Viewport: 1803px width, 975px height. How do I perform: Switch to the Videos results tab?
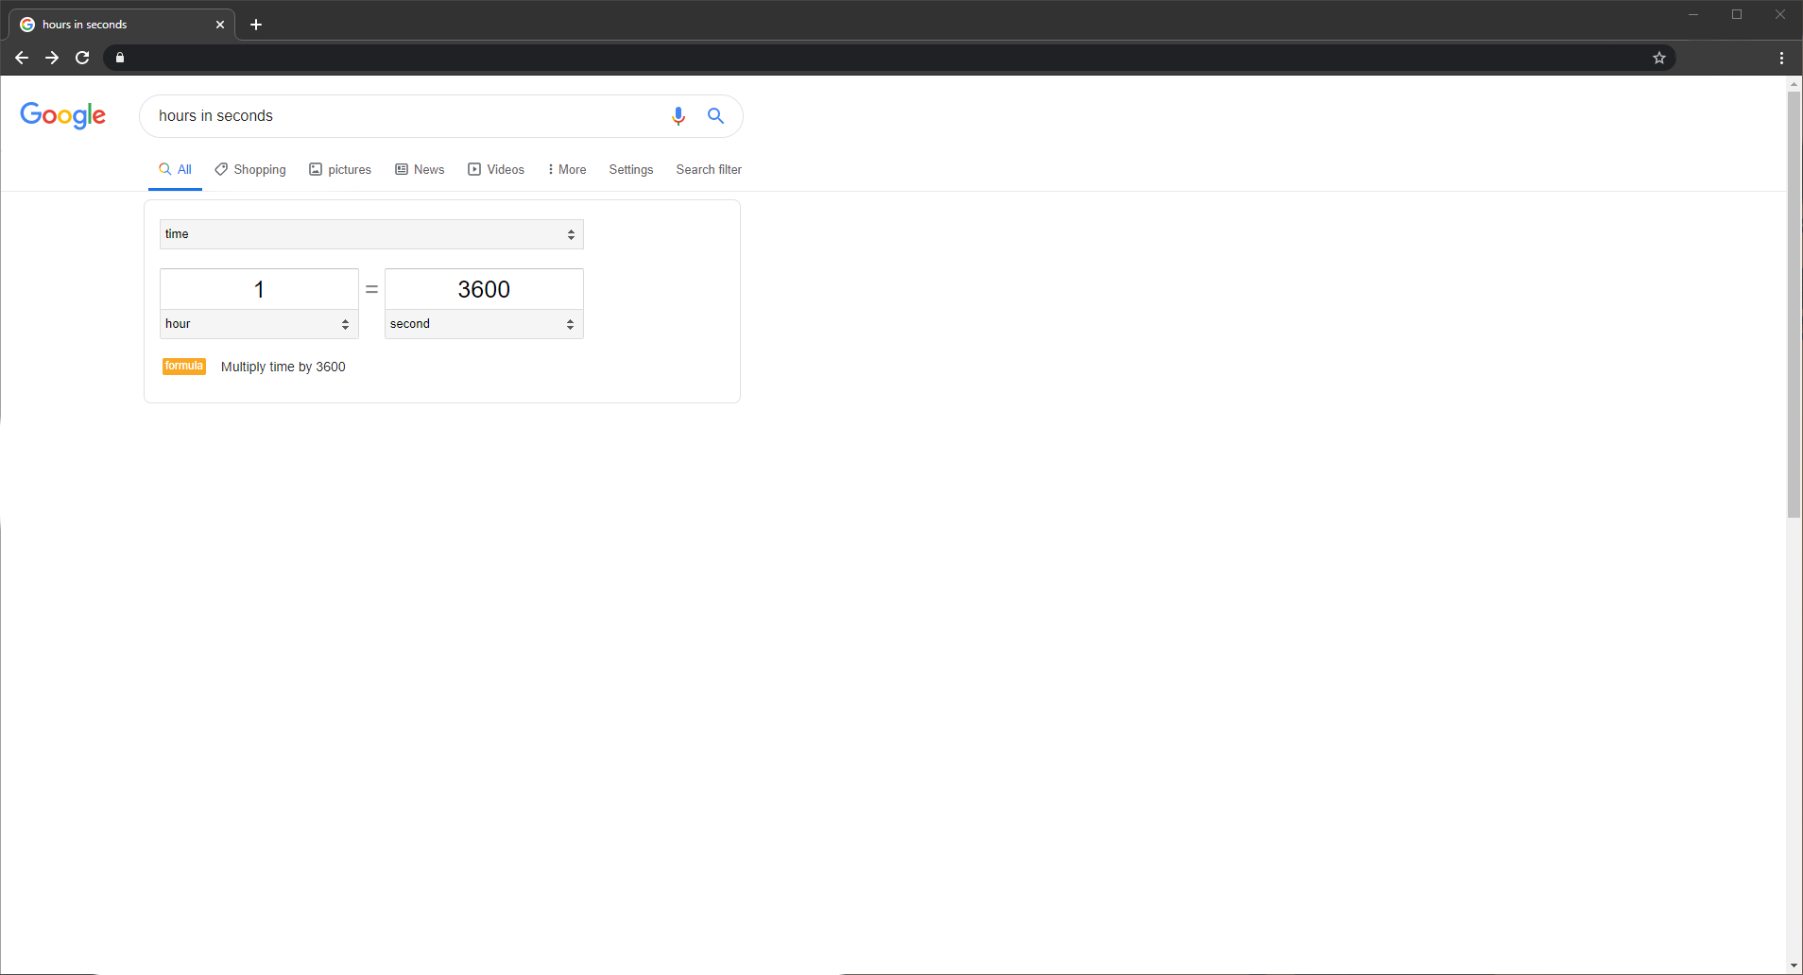coord(496,170)
